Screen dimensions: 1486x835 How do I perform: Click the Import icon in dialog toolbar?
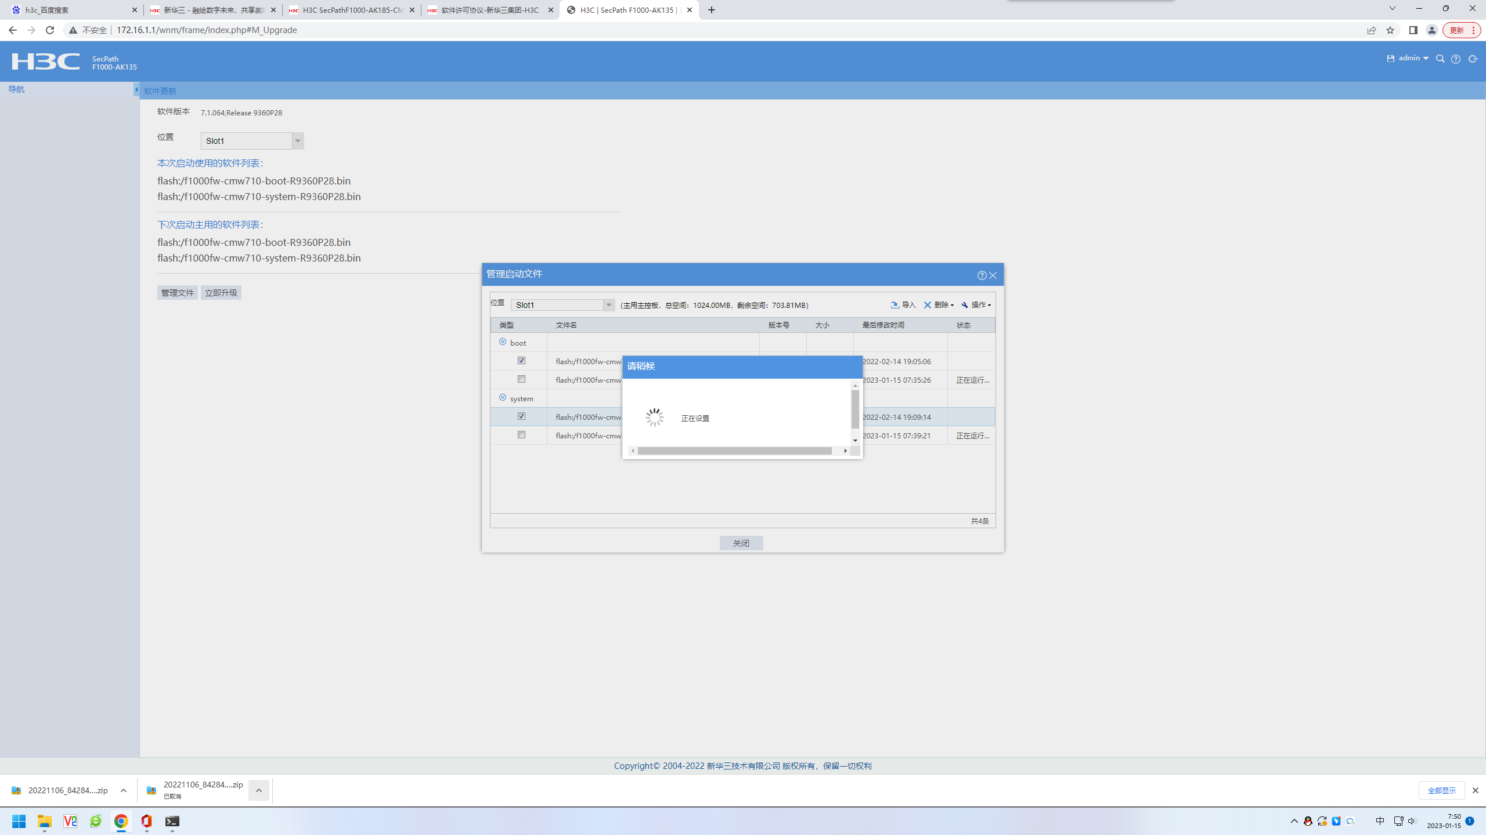point(895,305)
